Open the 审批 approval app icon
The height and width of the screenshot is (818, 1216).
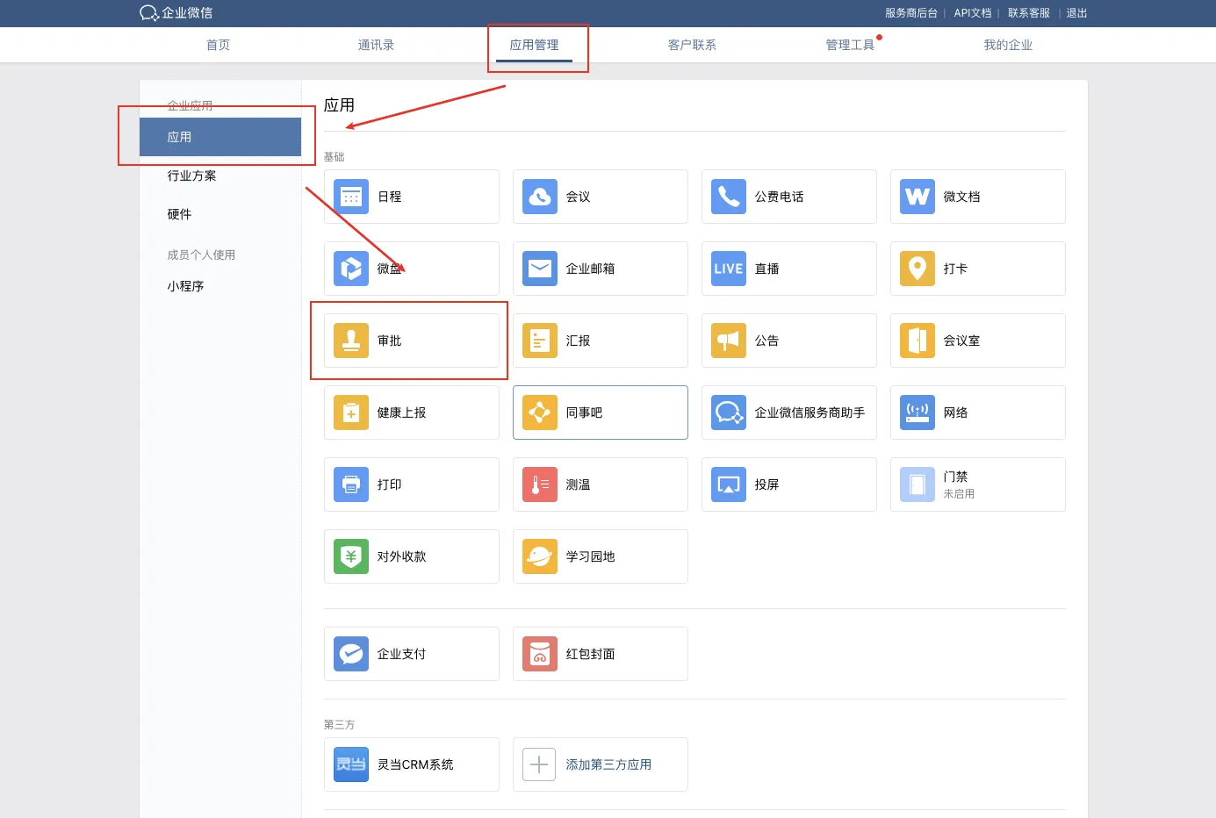[351, 341]
